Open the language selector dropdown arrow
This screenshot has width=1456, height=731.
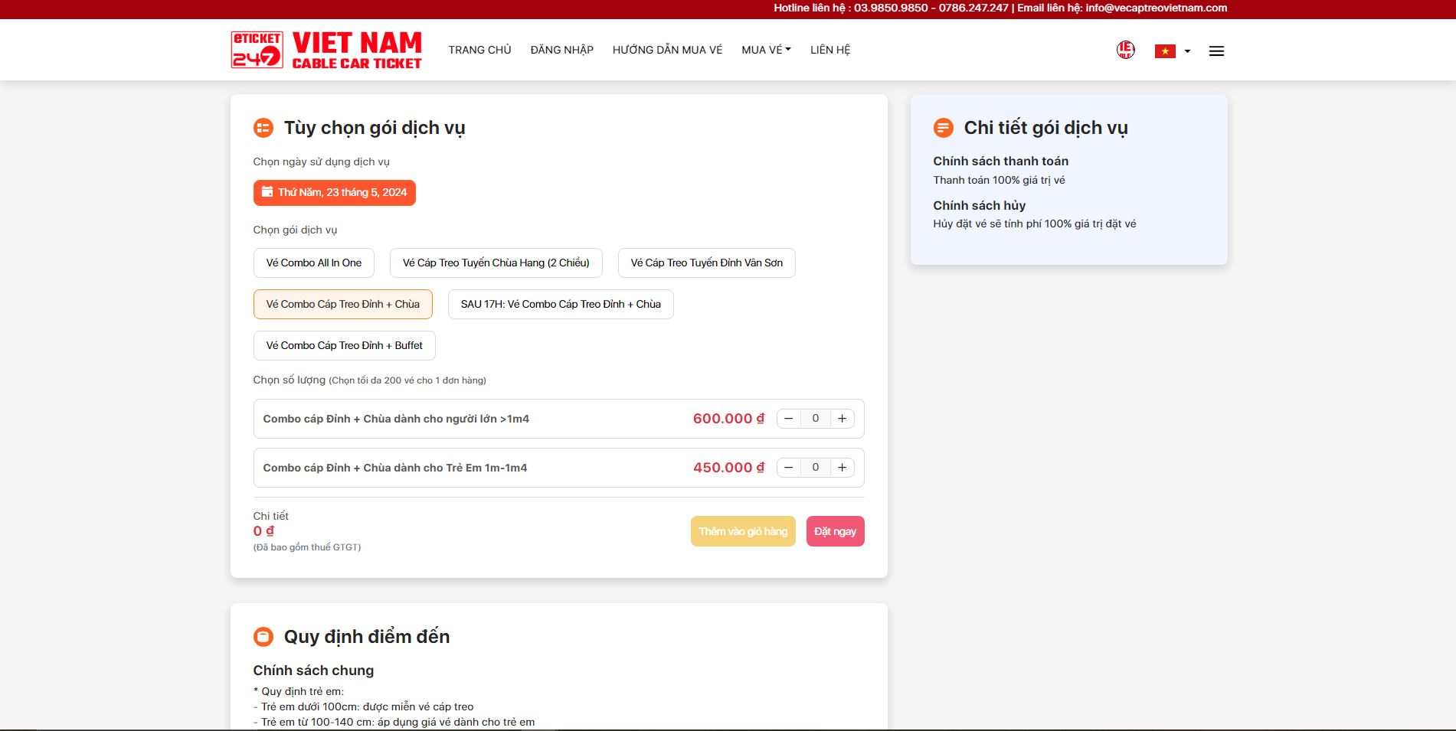[1187, 51]
